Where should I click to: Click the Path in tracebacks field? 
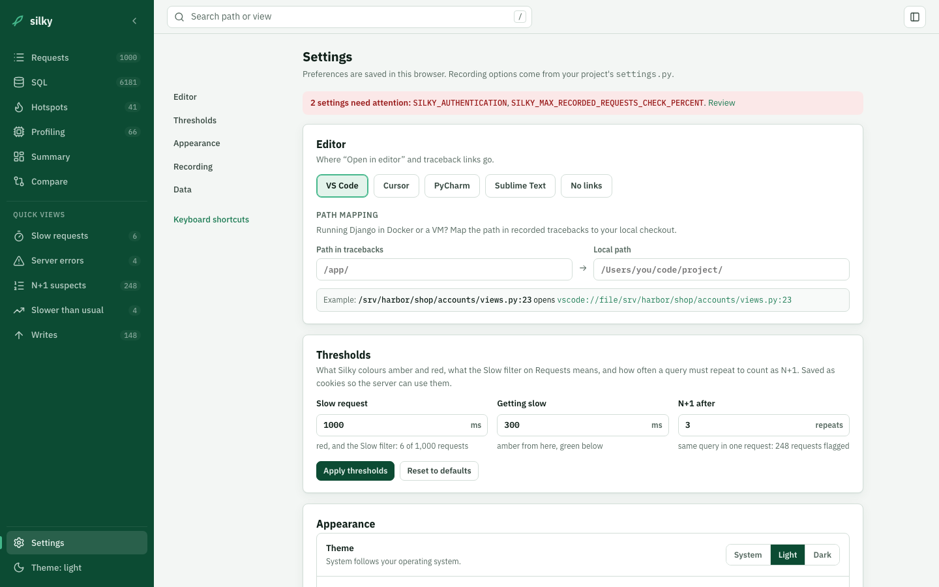click(444, 269)
